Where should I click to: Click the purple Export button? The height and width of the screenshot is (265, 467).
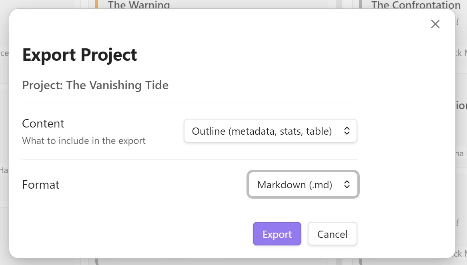click(277, 234)
